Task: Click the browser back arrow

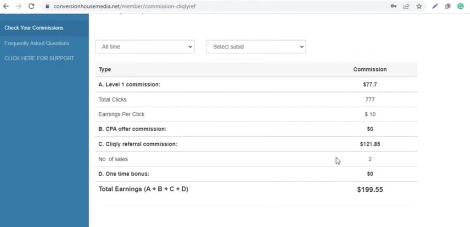Action: click(6, 6)
